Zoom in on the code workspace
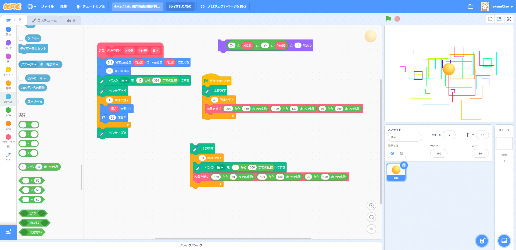 click(x=371, y=206)
